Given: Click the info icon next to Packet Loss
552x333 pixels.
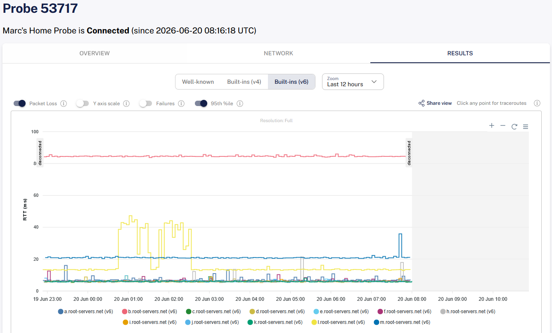Looking at the screenshot, I should tap(64, 104).
